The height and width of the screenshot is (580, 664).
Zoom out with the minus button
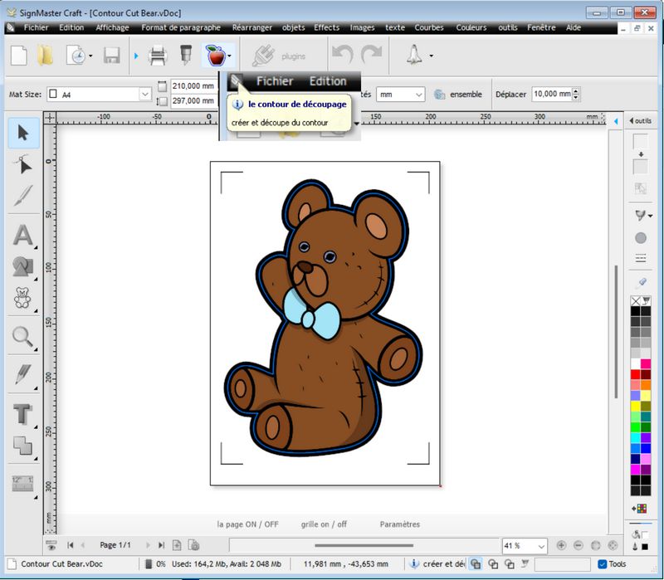point(579,545)
